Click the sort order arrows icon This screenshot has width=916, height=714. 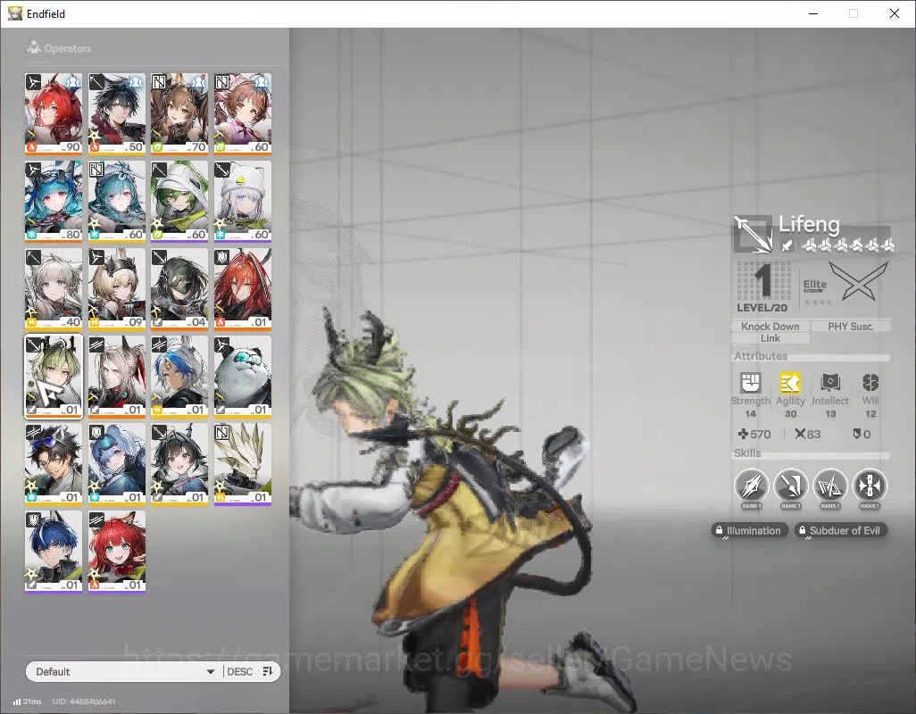pos(268,671)
